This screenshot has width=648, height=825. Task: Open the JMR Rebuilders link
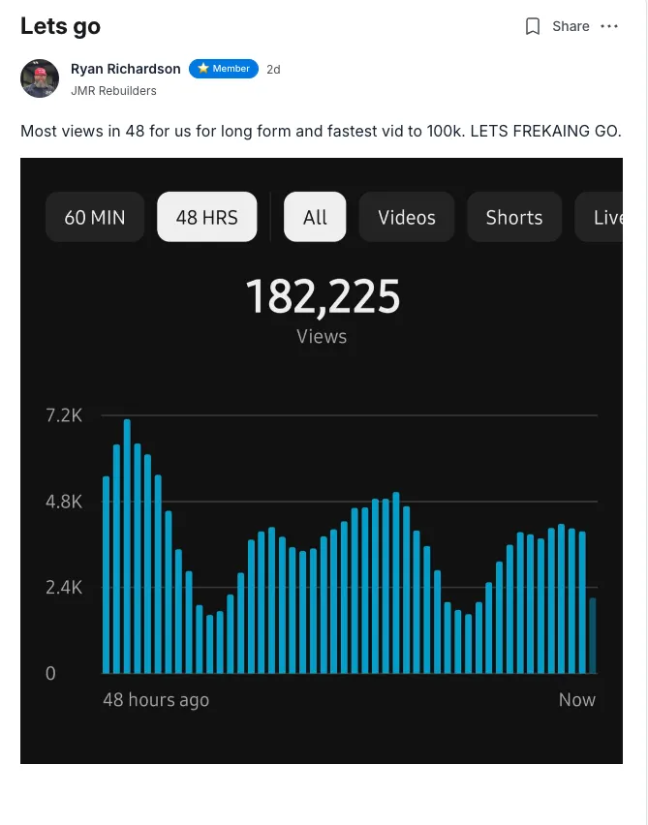pos(113,90)
